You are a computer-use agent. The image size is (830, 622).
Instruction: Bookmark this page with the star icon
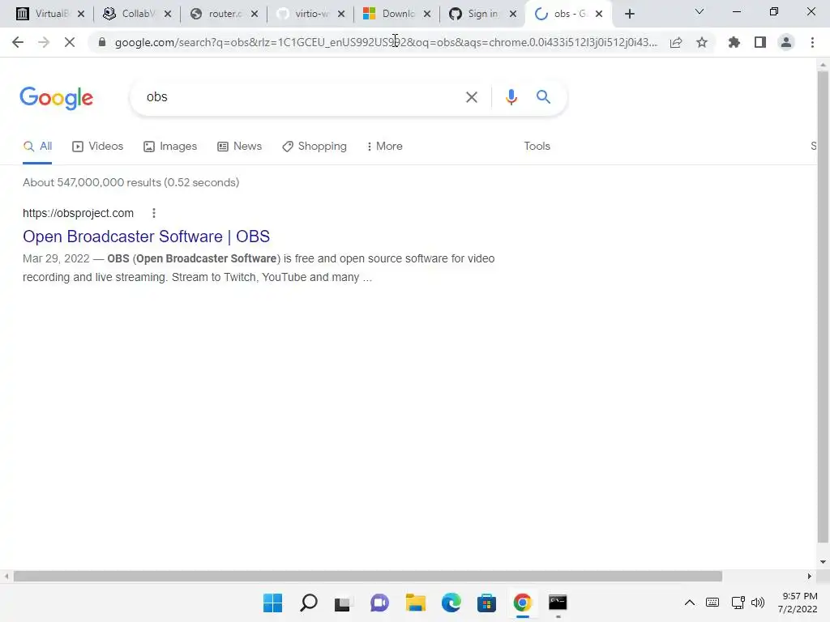(702, 42)
